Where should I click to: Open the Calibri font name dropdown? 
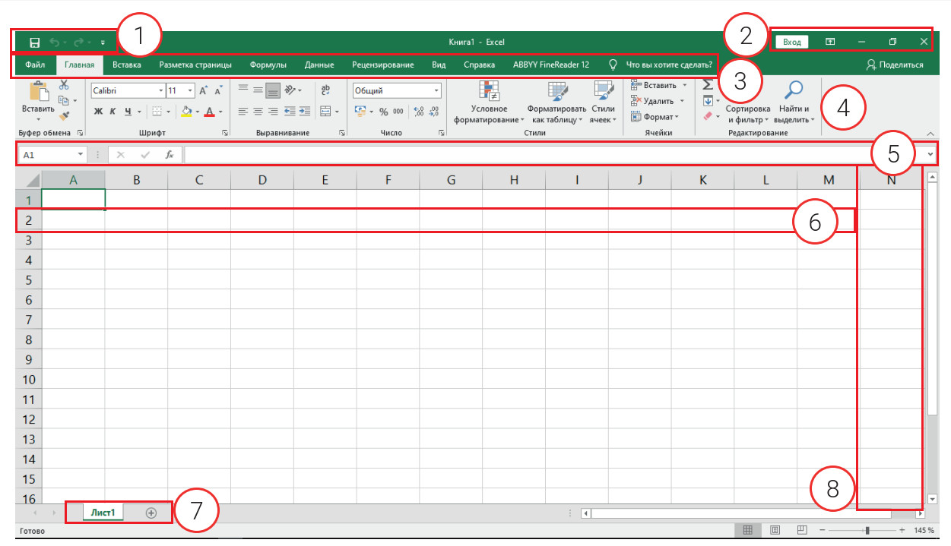160,90
